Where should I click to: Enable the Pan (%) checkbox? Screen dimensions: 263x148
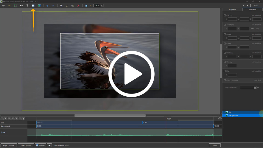[x=225, y=15]
